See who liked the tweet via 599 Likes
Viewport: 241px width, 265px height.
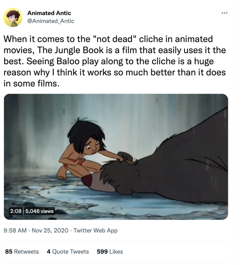[109, 252]
